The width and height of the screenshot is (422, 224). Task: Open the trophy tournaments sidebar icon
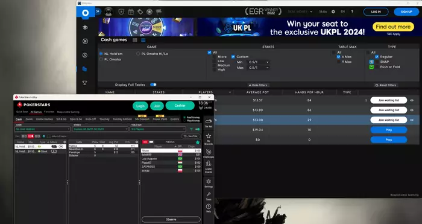tap(85, 83)
